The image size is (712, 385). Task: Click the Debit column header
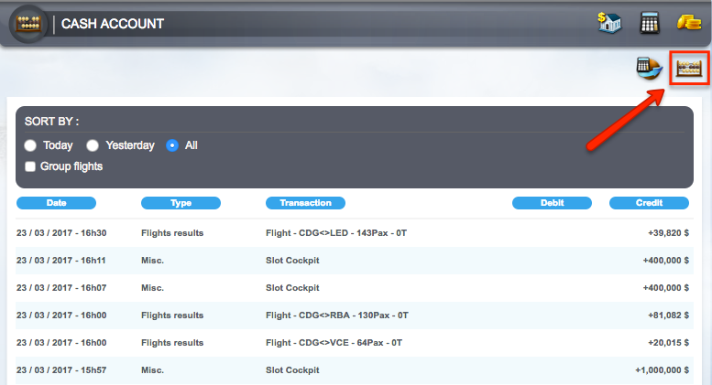[x=552, y=203]
